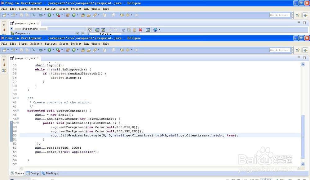The image size is (310, 180).
Task: Click Collapse All in Components panel, back window
Action: (83, 34)
